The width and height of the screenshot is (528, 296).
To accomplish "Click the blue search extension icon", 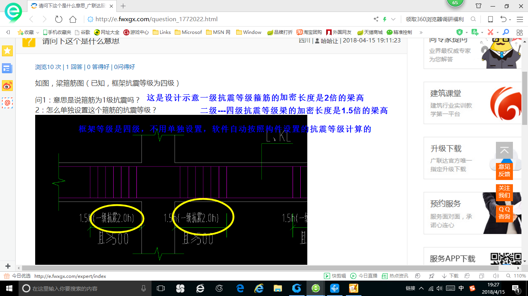I will click(x=506, y=32).
